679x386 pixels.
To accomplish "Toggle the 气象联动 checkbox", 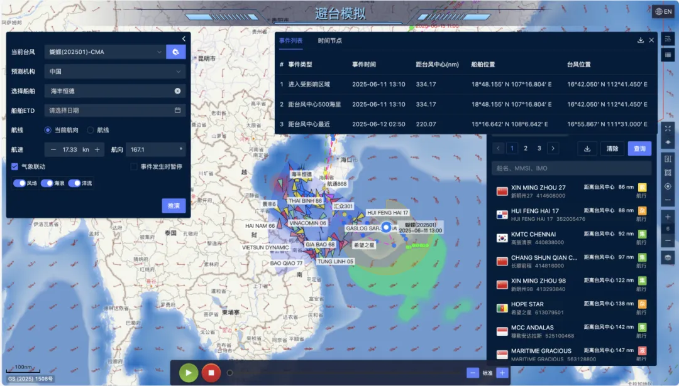I will [14, 166].
